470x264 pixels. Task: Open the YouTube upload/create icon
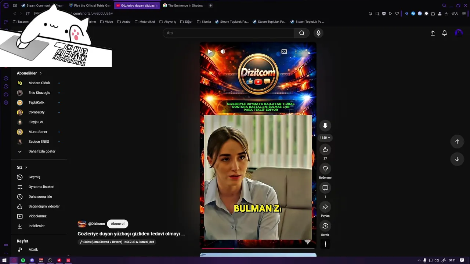point(433,33)
